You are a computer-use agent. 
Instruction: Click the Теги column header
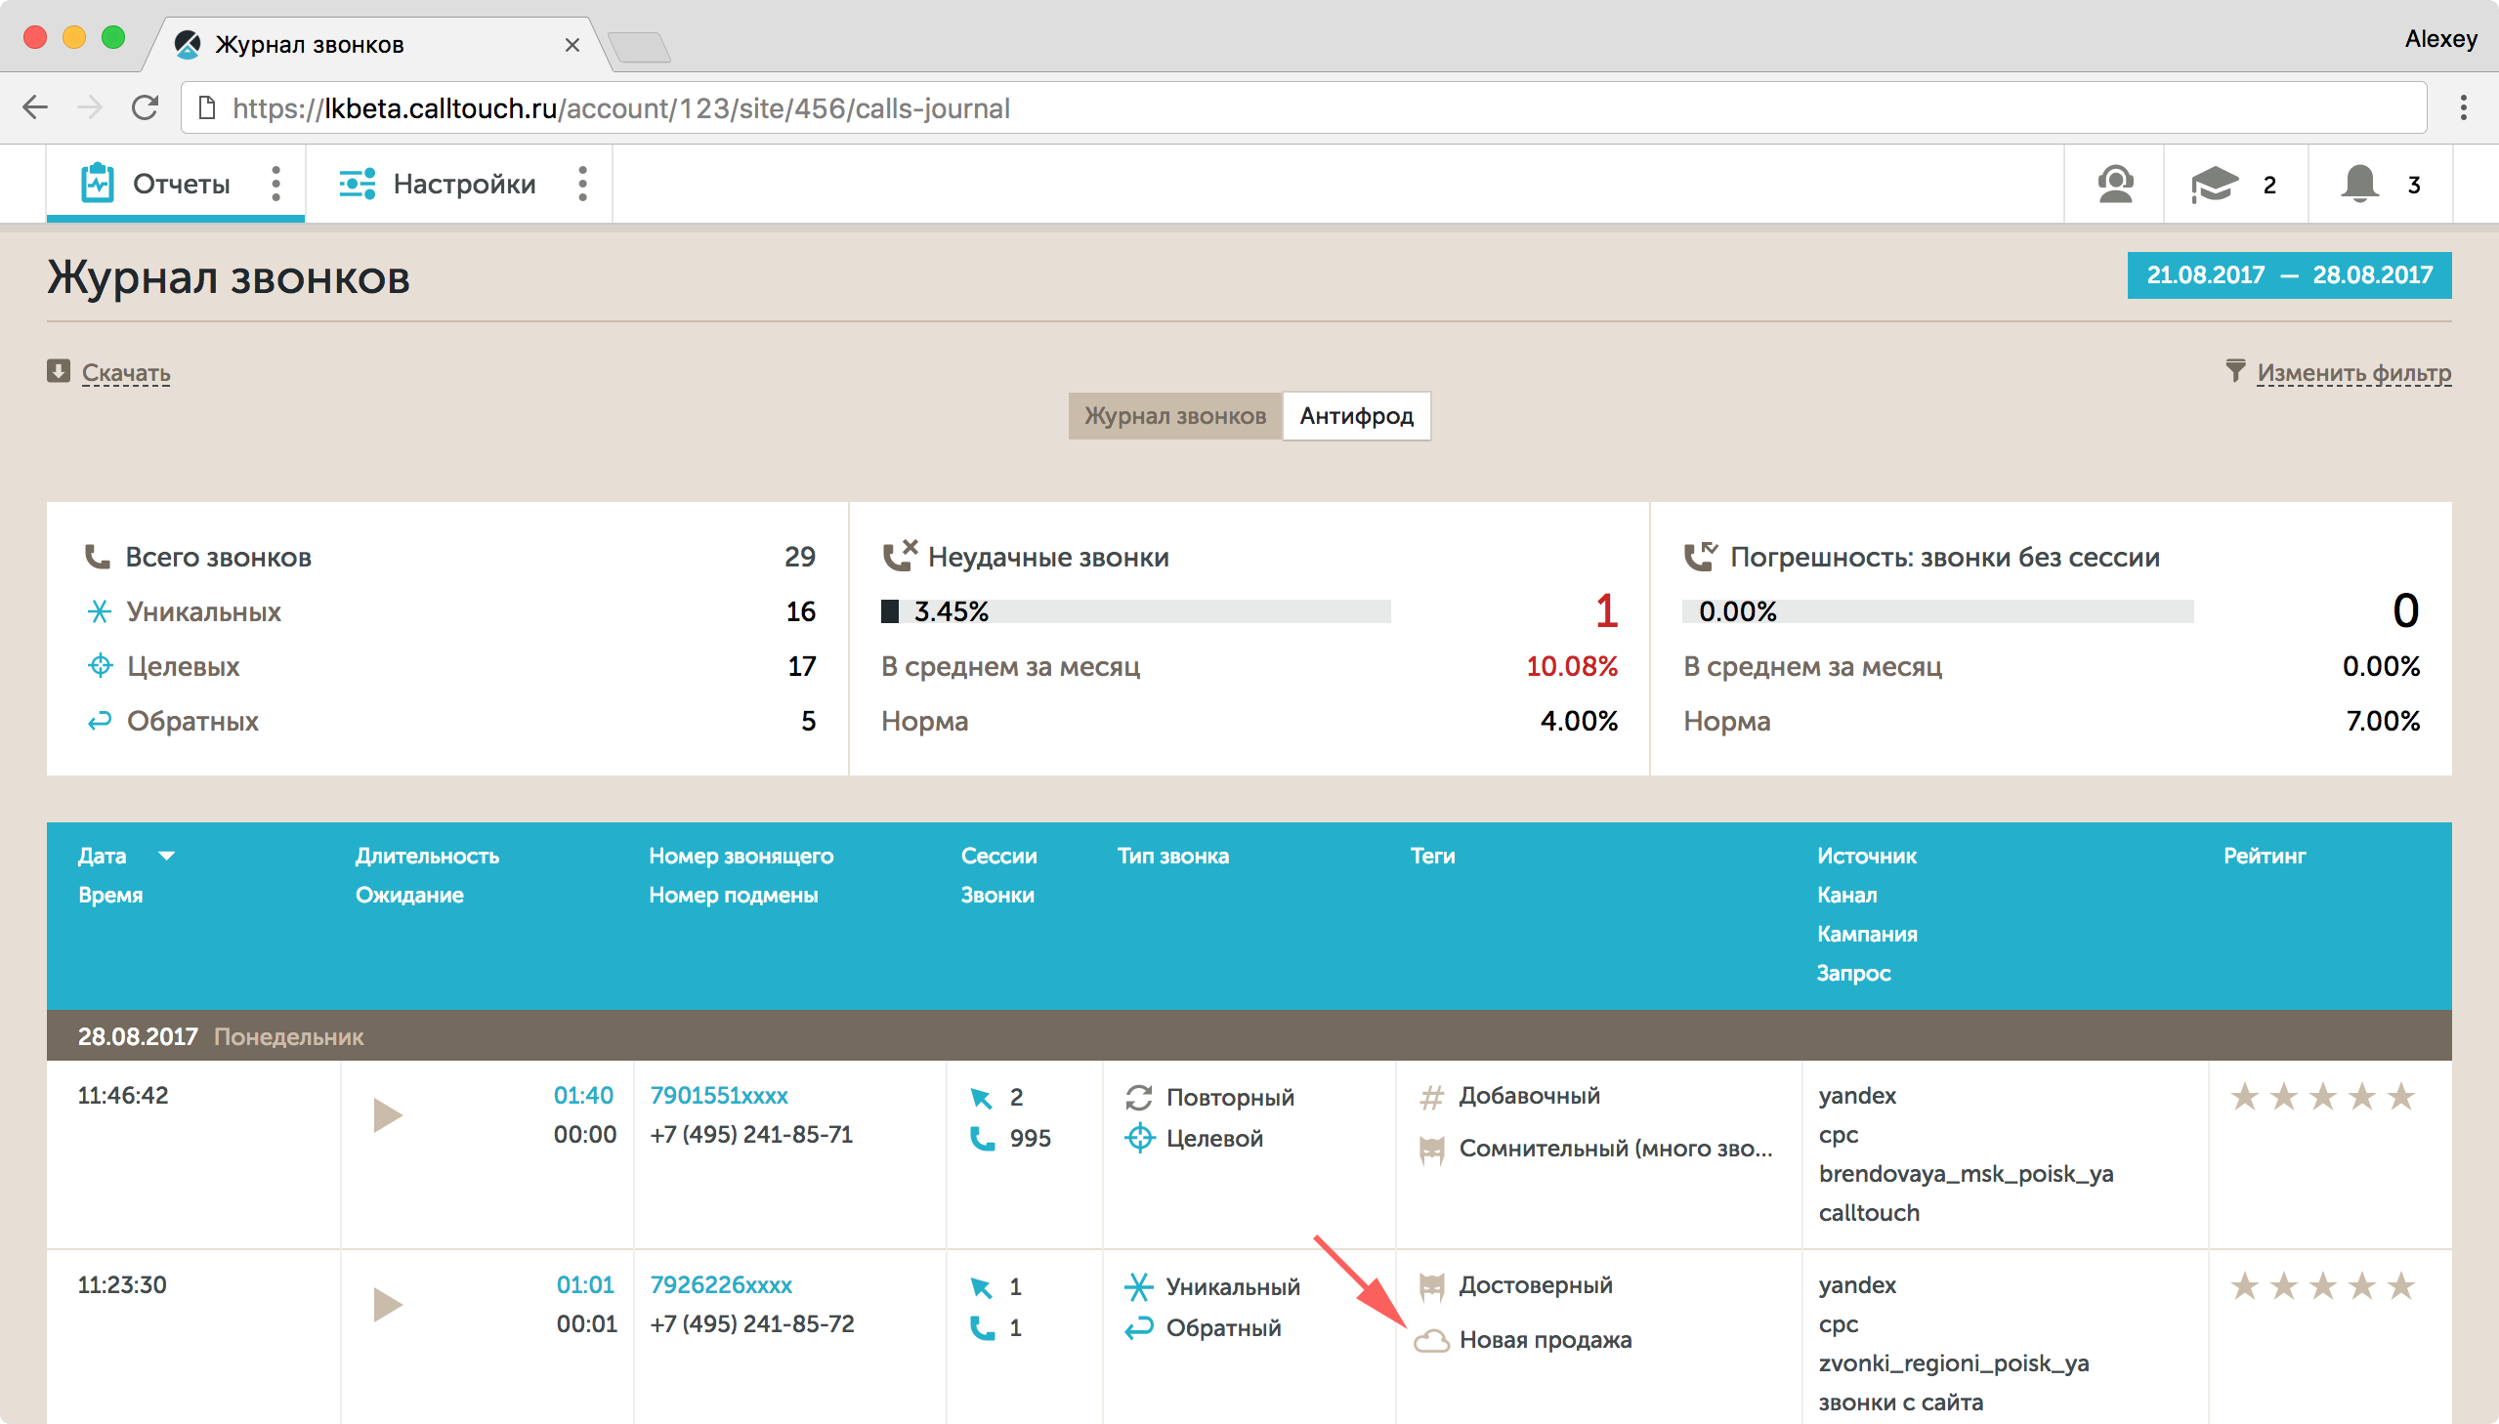(x=1432, y=856)
